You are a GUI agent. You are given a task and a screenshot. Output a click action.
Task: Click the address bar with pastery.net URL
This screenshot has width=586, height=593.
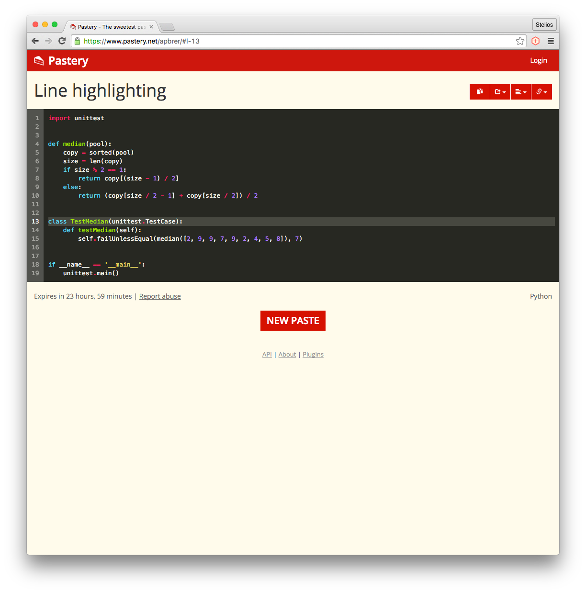(x=299, y=41)
